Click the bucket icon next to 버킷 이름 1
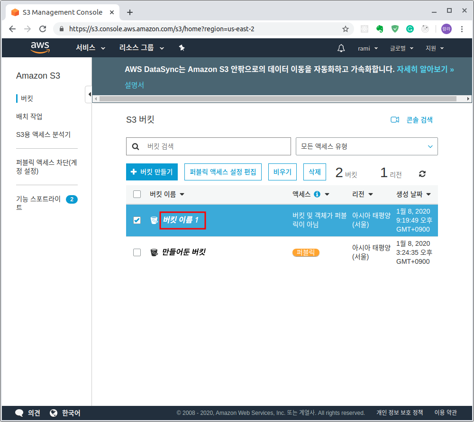The width and height of the screenshot is (474, 422). [x=154, y=220]
